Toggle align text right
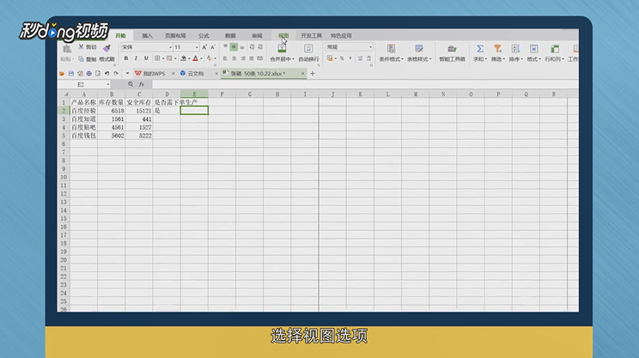The height and width of the screenshot is (358, 639). 242,58
